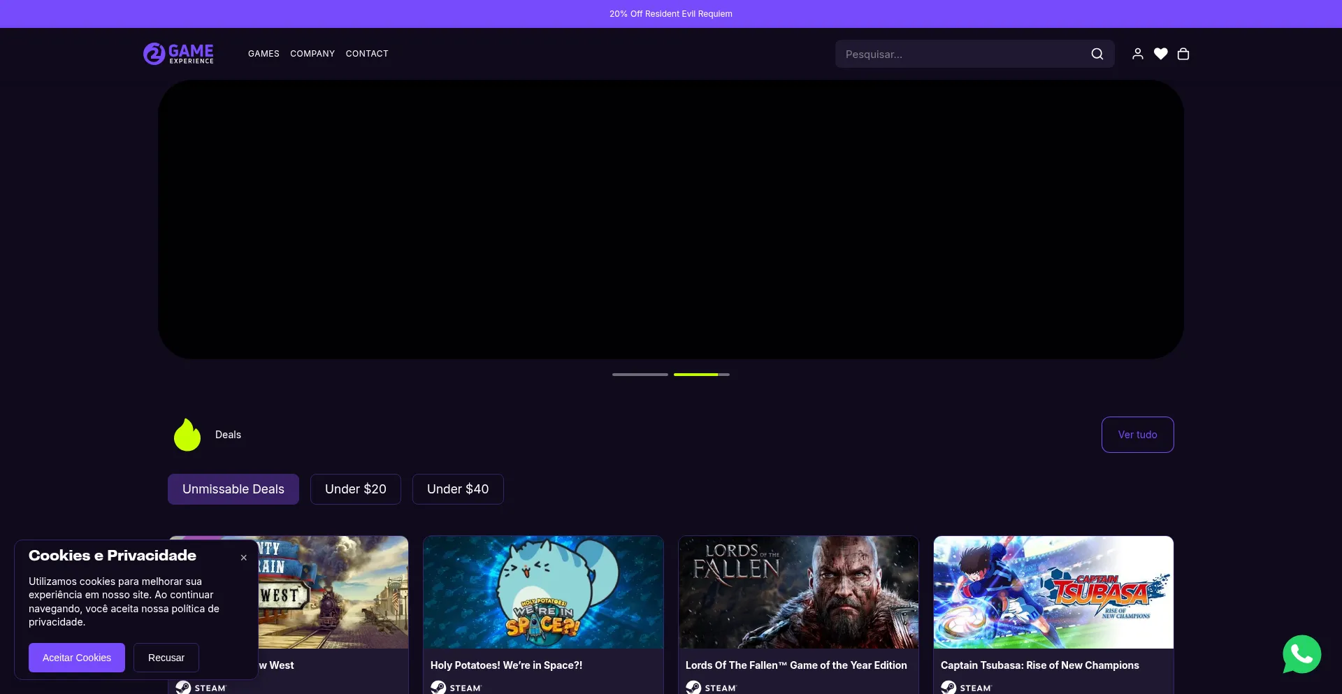The height and width of the screenshot is (694, 1342).
Task: Click the Ver tudo button
Action: (1138, 435)
